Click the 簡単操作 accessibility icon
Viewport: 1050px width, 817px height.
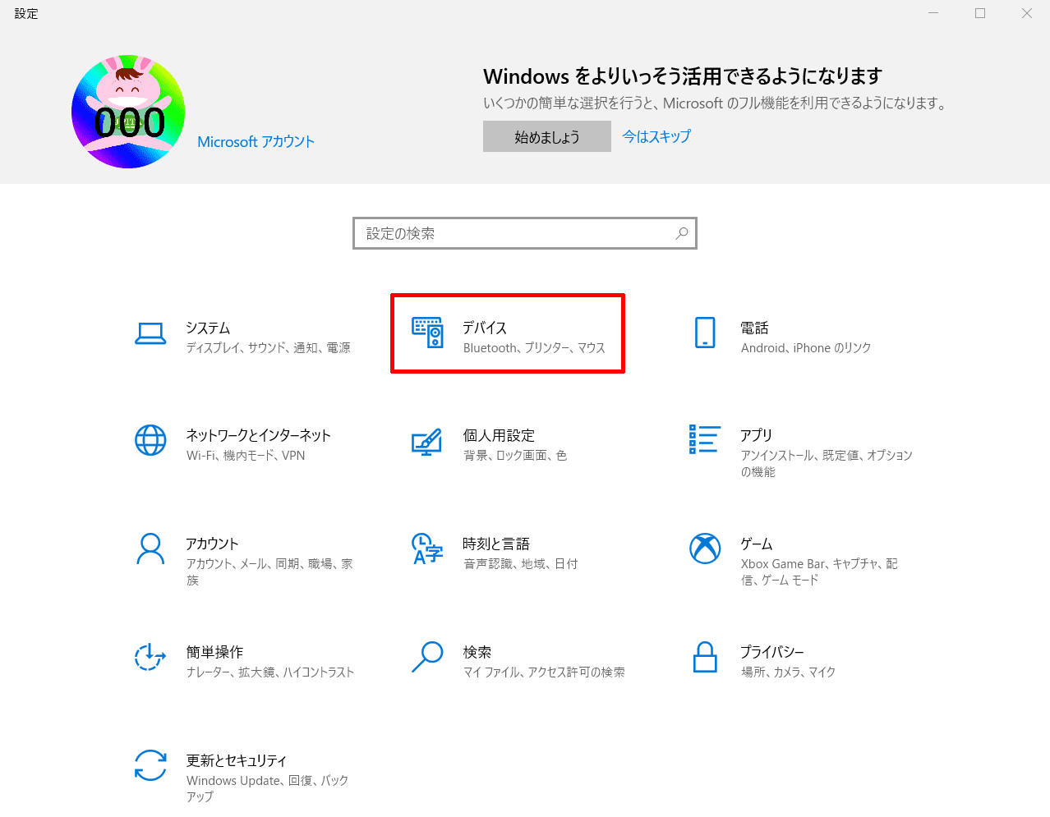[150, 657]
